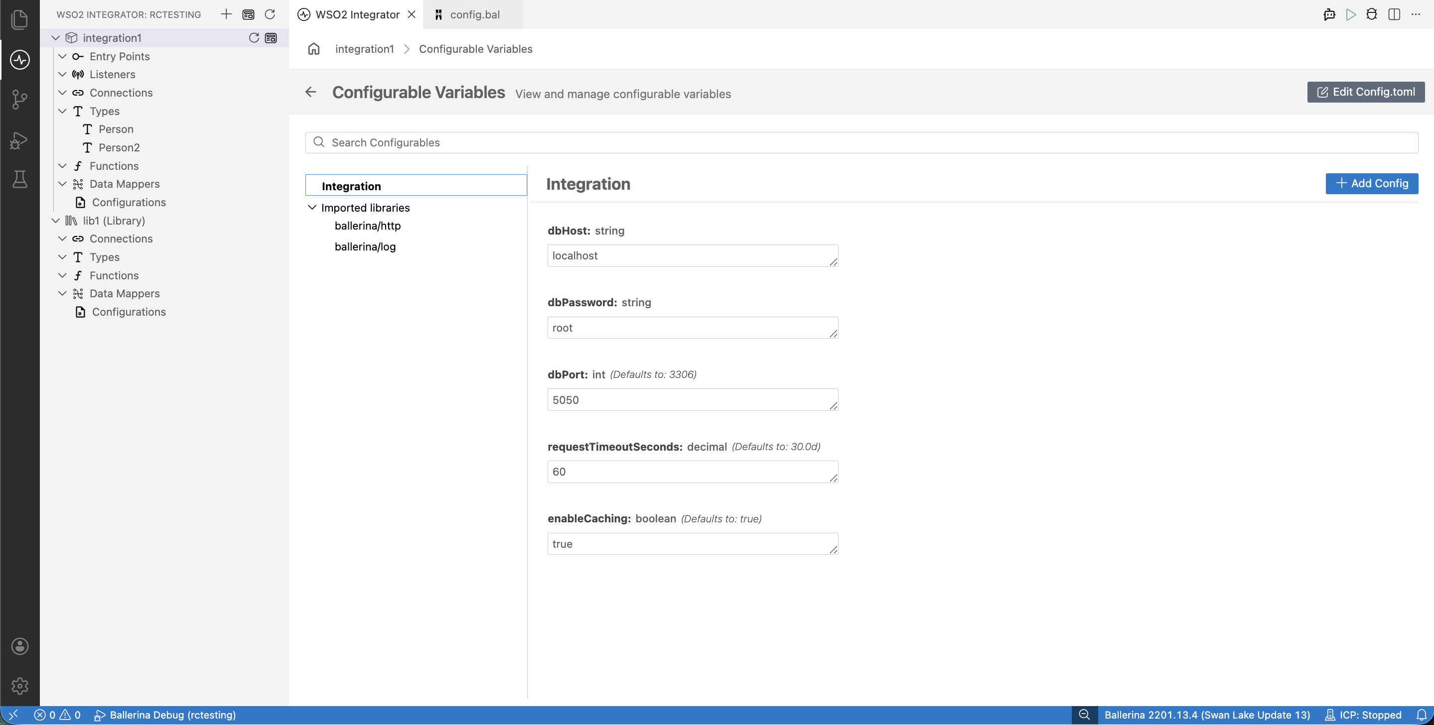Click the green Run button in editor toolbar
This screenshot has width=1434, height=725.
coord(1350,14)
